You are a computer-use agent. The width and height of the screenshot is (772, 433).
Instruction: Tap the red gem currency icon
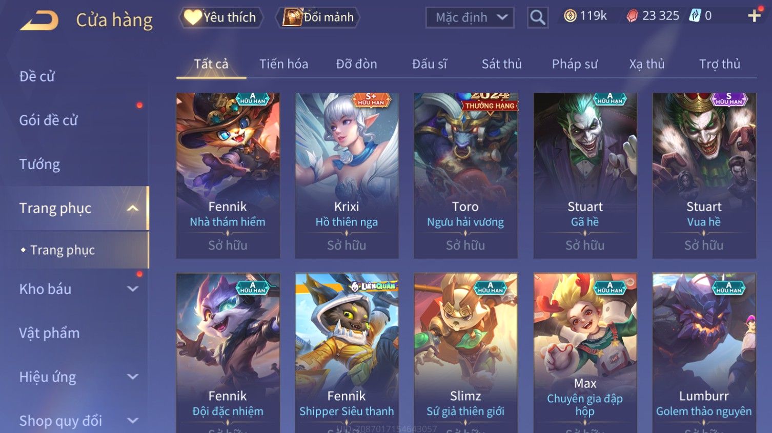tap(632, 16)
